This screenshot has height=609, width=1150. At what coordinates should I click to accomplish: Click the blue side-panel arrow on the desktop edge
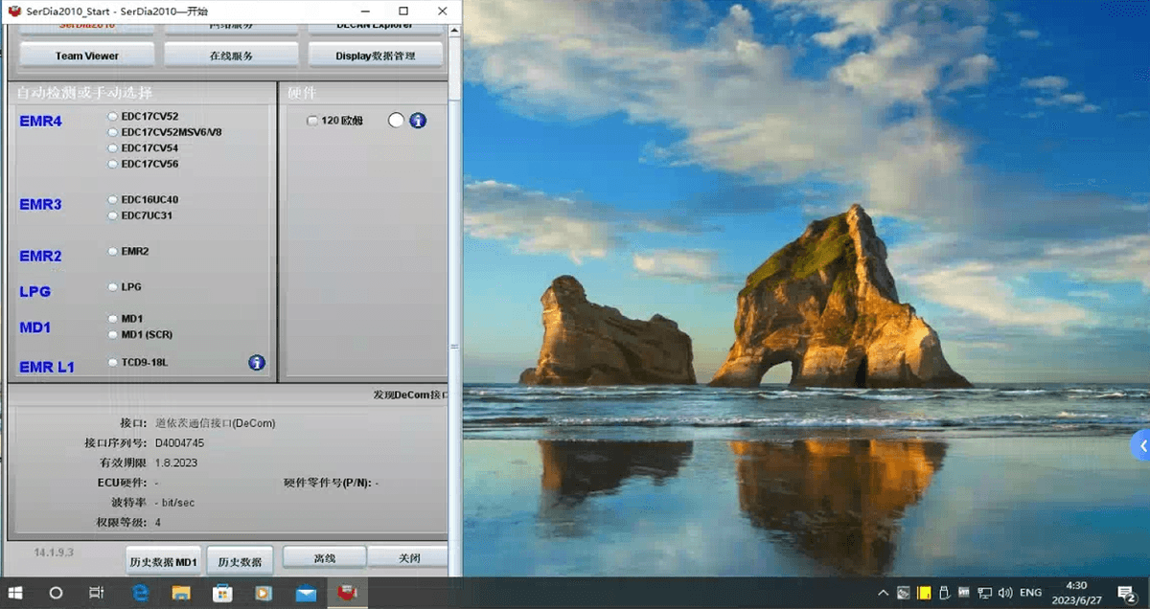(1140, 445)
